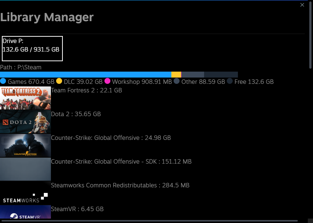Close the Library Manager window

click(302, 5)
